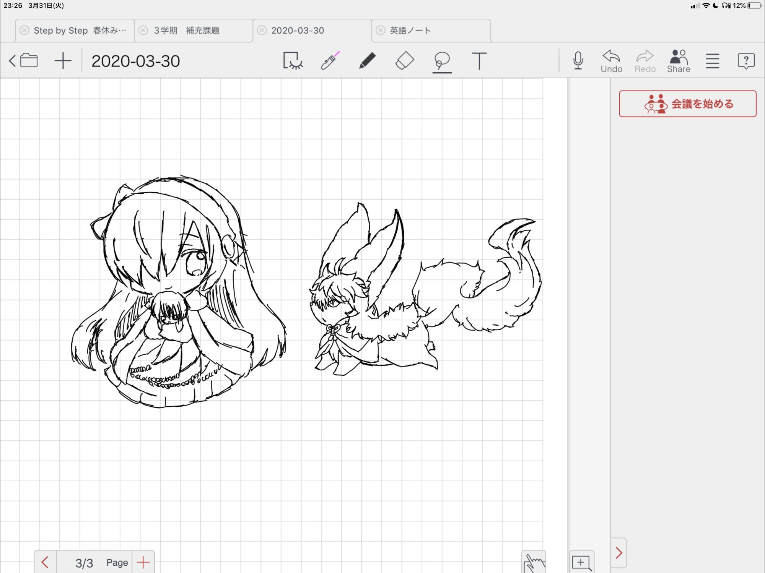Image resolution: width=765 pixels, height=573 pixels.
Task: Select the eraser tool
Action: [404, 61]
